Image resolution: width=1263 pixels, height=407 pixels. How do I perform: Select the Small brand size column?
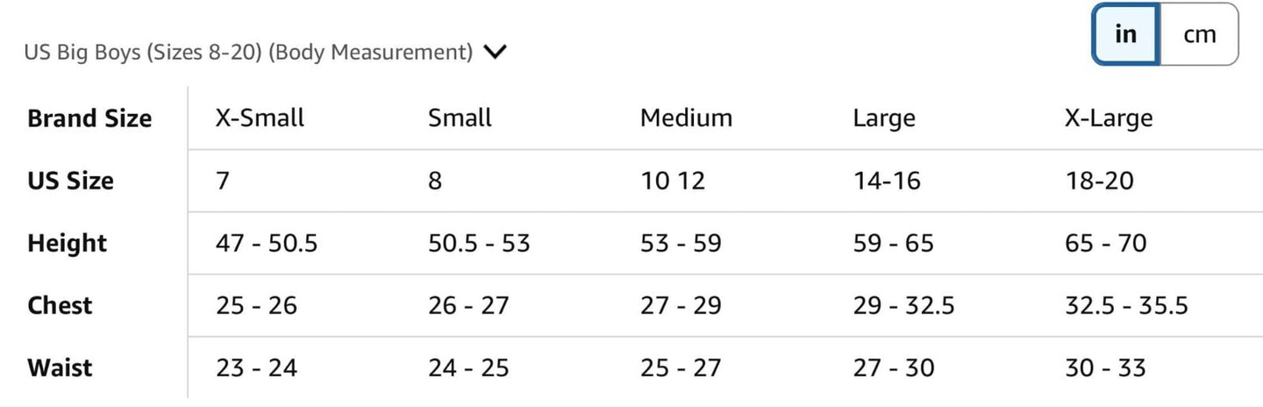pos(460,118)
